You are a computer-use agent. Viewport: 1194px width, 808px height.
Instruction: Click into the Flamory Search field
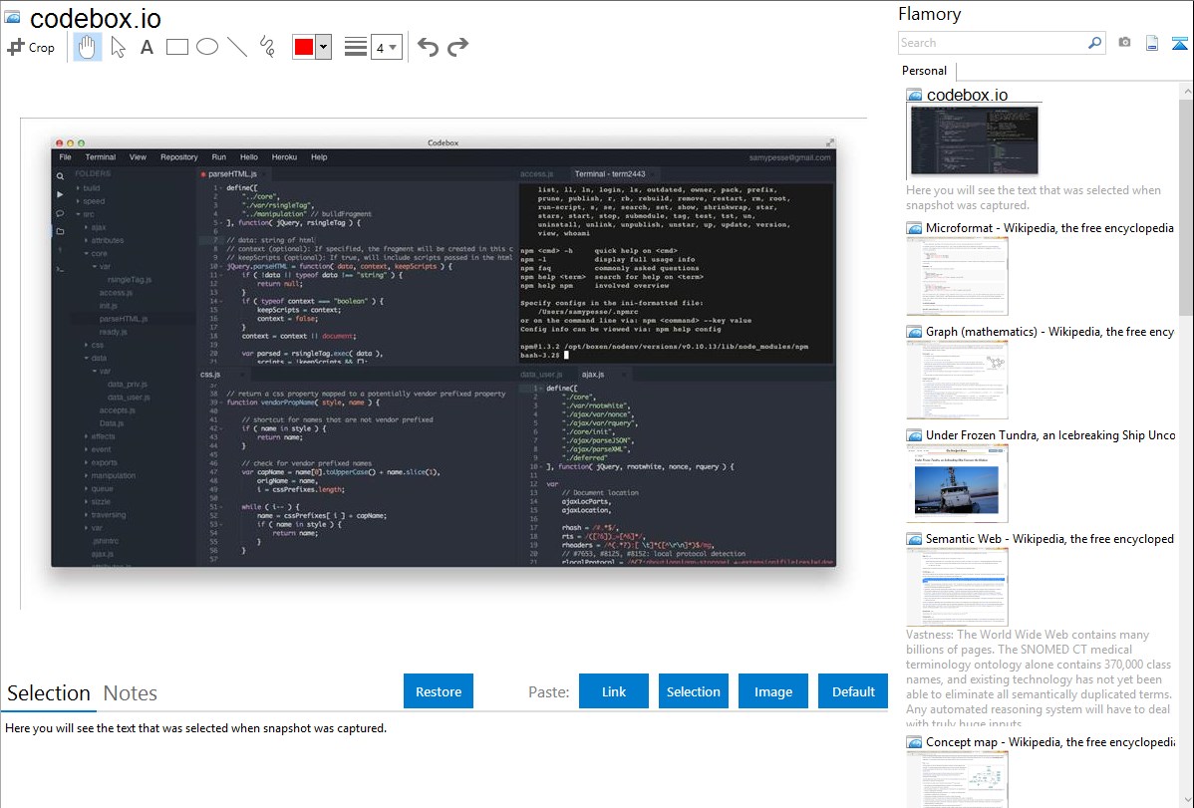pyautogui.click(x=992, y=43)
